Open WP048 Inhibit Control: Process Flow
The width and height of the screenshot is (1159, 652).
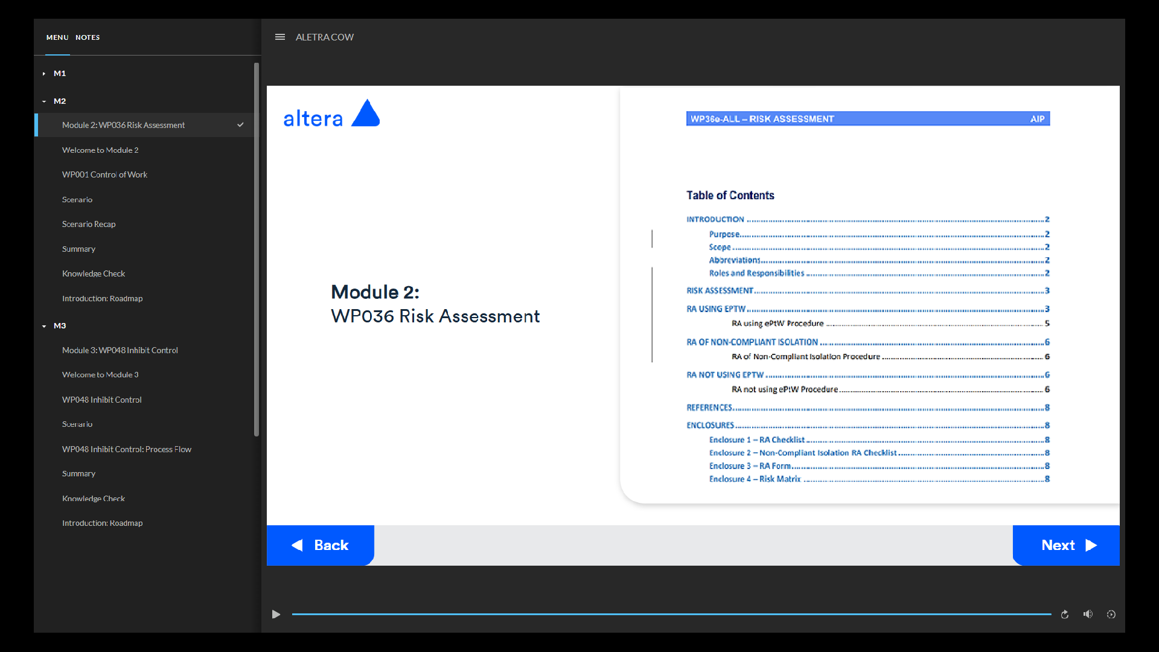click(x=126, y=449)
